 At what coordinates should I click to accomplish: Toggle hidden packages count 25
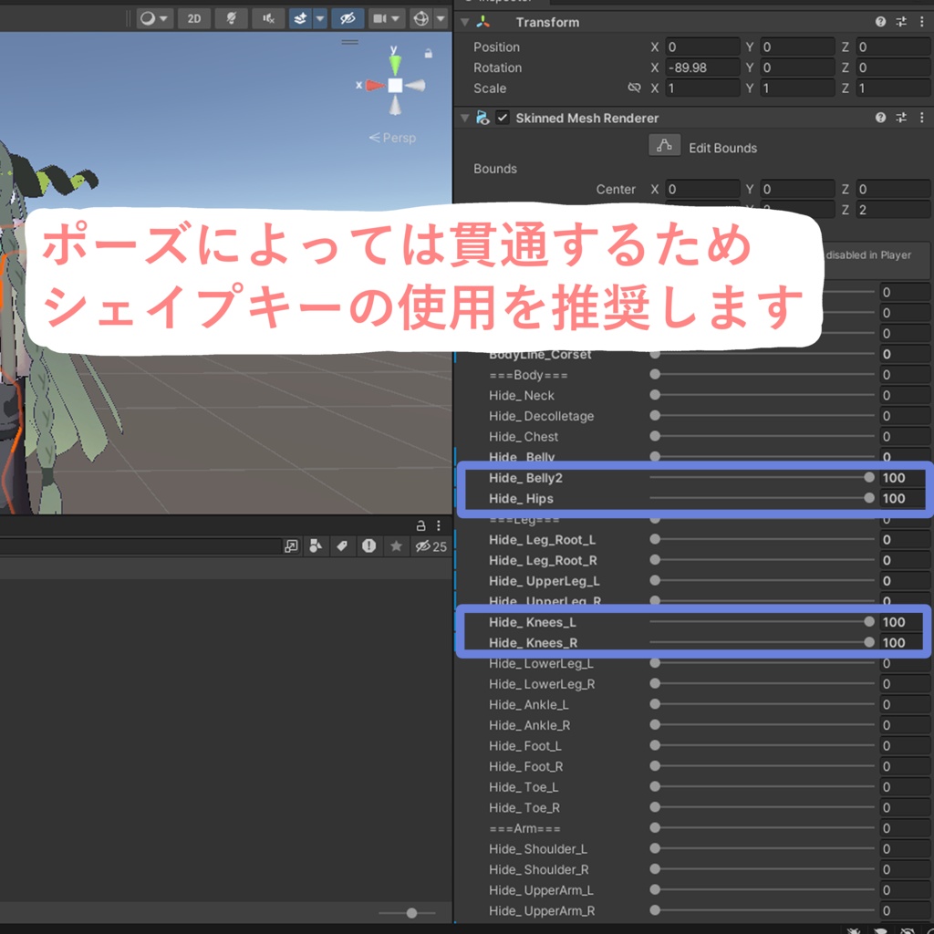click(431, 546)
